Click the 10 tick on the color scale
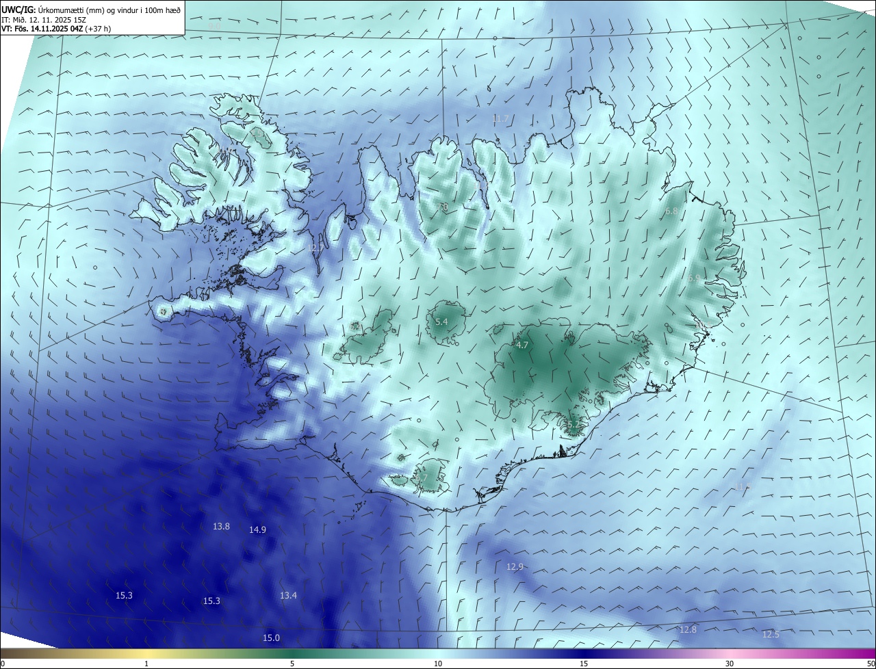 click(x=438, y=664)
